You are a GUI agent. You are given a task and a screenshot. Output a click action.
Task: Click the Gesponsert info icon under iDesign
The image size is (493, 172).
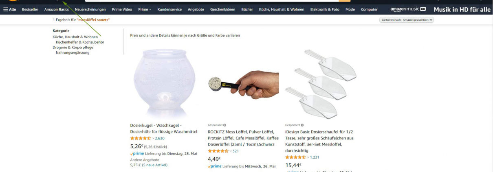point(302,125)
